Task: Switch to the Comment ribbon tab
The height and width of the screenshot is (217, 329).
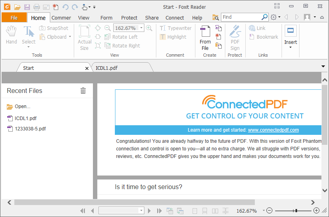Action: point(61,18)
